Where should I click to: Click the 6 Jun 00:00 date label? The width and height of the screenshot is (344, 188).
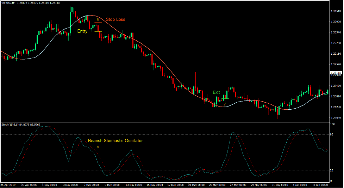point(321,185)
